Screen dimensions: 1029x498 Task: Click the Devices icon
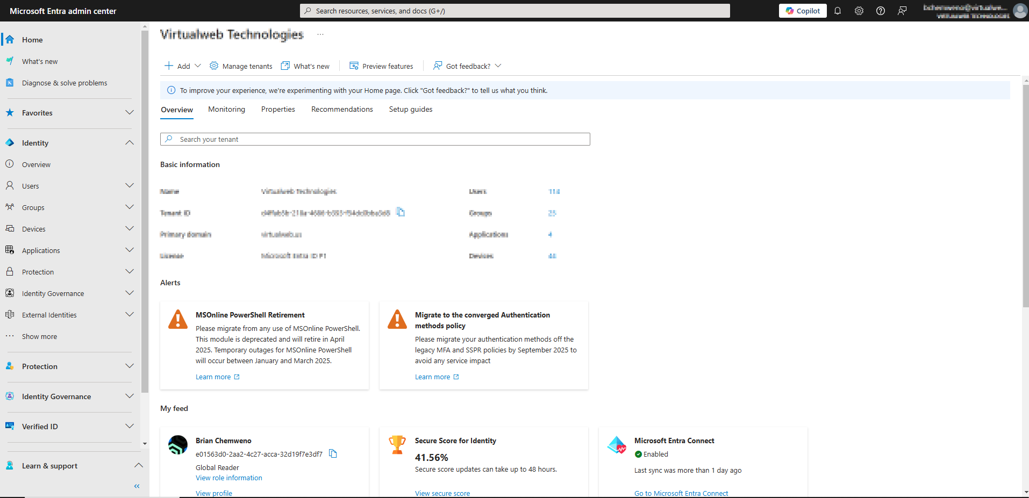(x=10, y=228)
